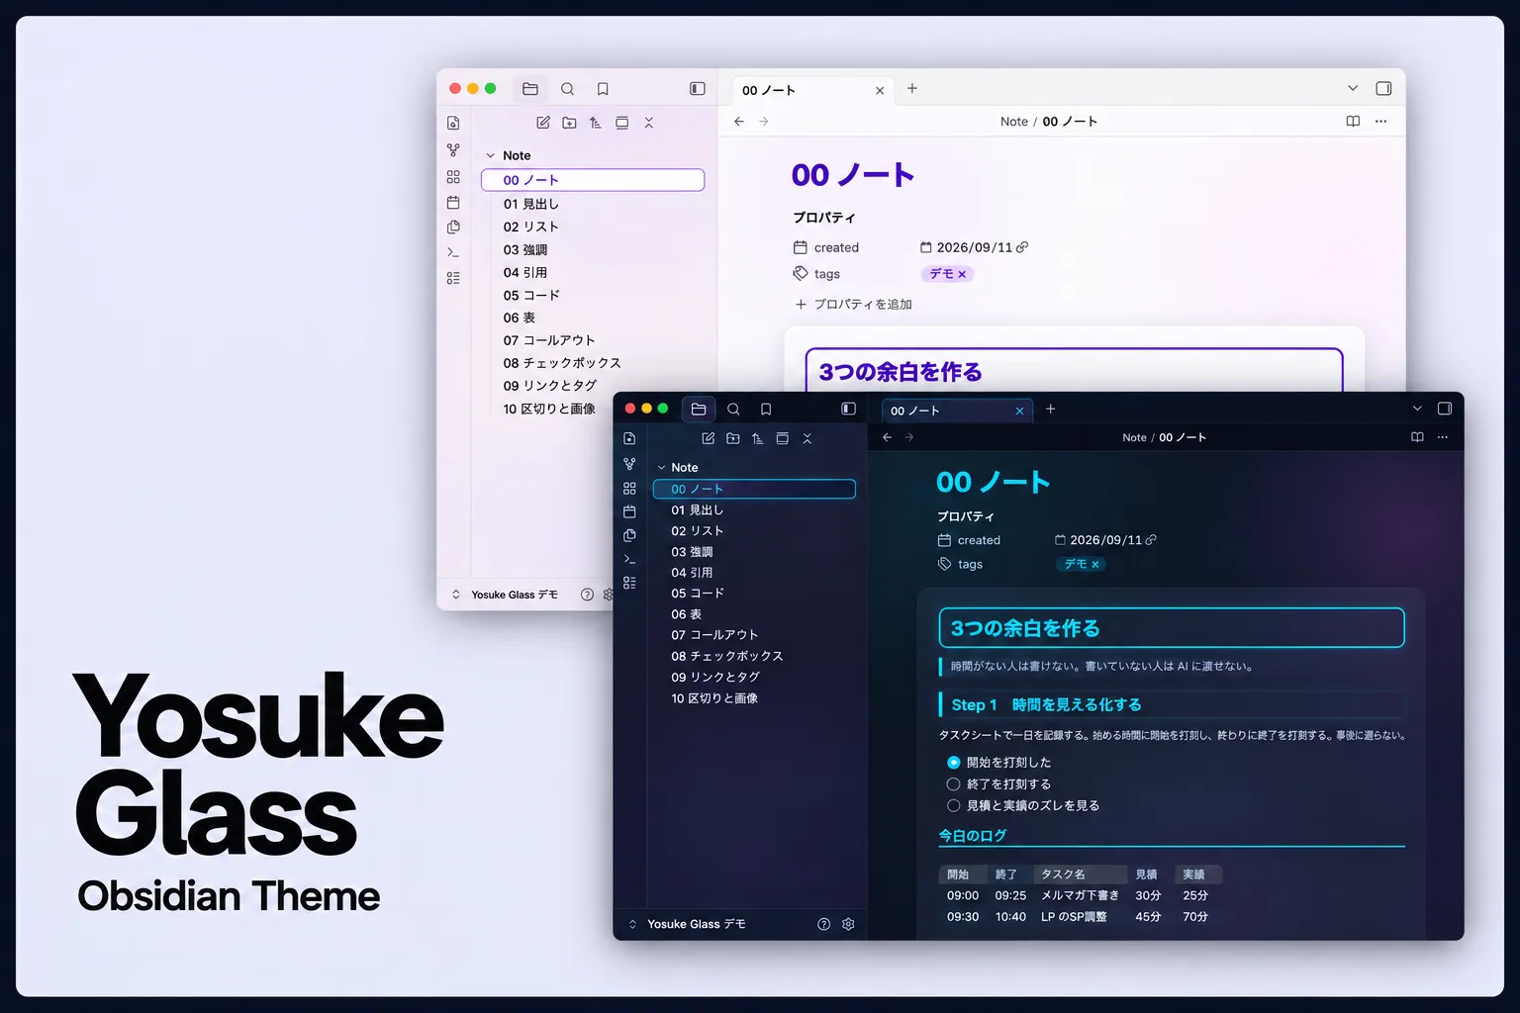Collapse all icon in dark window

807,438
